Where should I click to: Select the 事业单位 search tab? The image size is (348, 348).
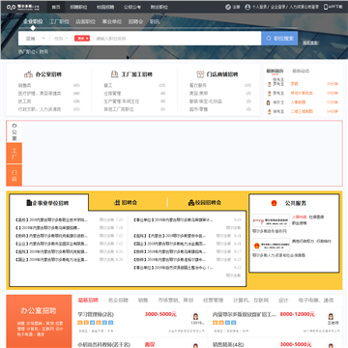pos(112,21)
